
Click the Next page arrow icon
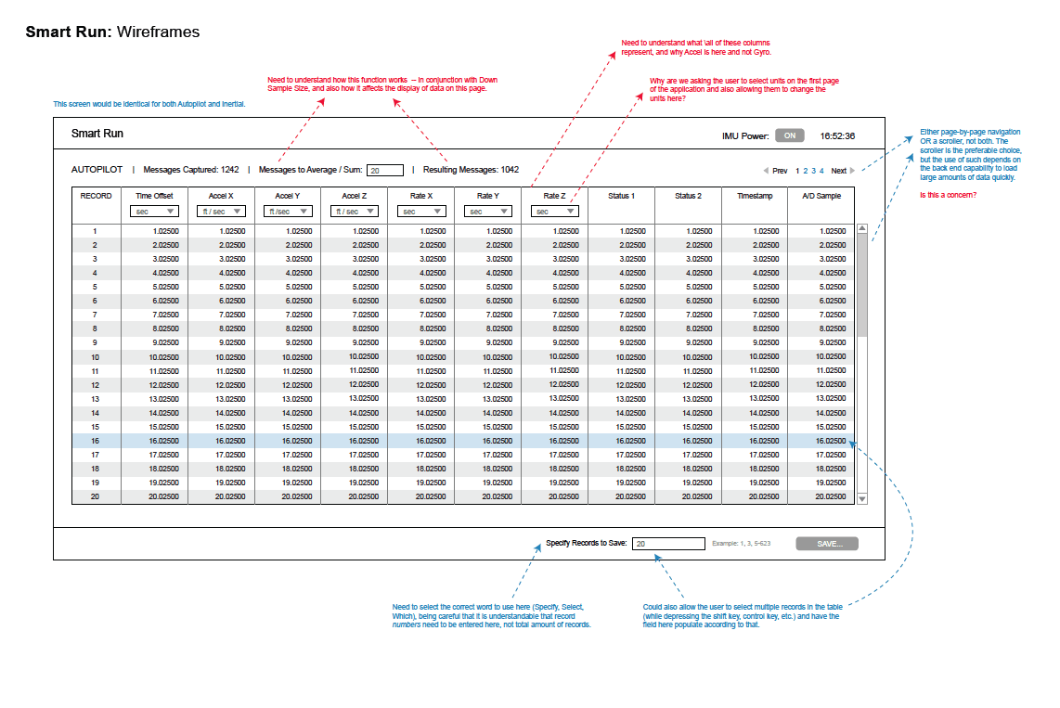tap(852, 171)
